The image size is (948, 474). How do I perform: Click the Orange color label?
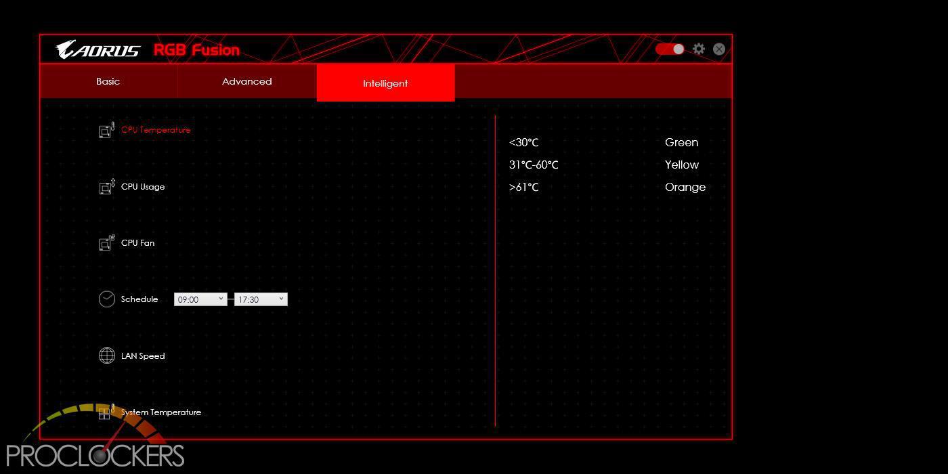[x=685, y=188]
